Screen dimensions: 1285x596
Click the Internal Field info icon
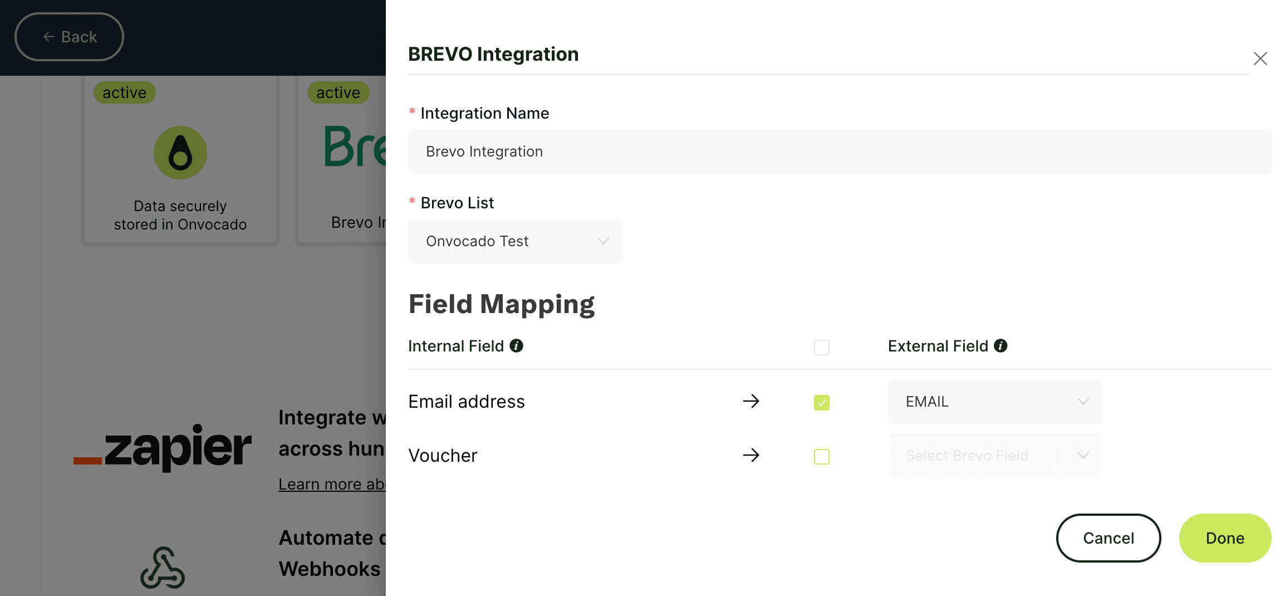(x=516, y=346)
